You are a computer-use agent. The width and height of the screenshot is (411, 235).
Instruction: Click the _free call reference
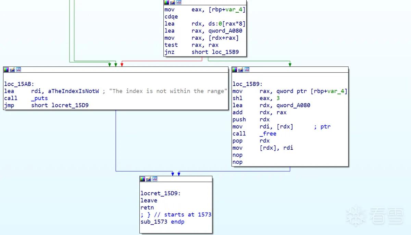[268, 134]
